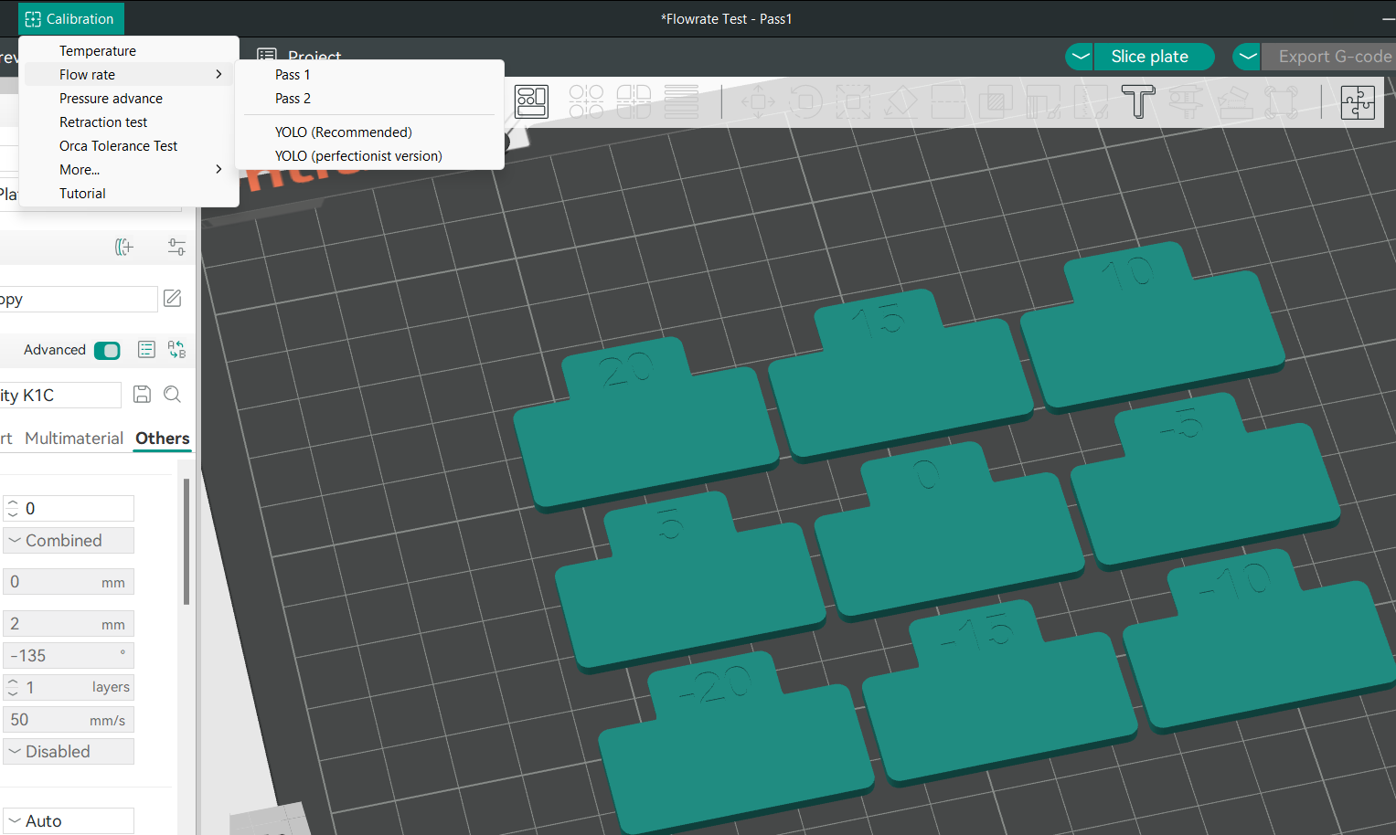Select YOLO (Recommended) flow rate option
The width and height of the screenshot is (1396, 835).
[343, 132]
